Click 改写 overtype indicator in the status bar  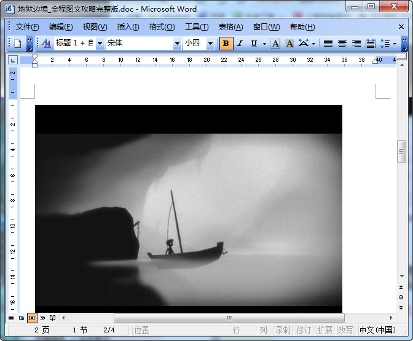(x=345, y=330)
